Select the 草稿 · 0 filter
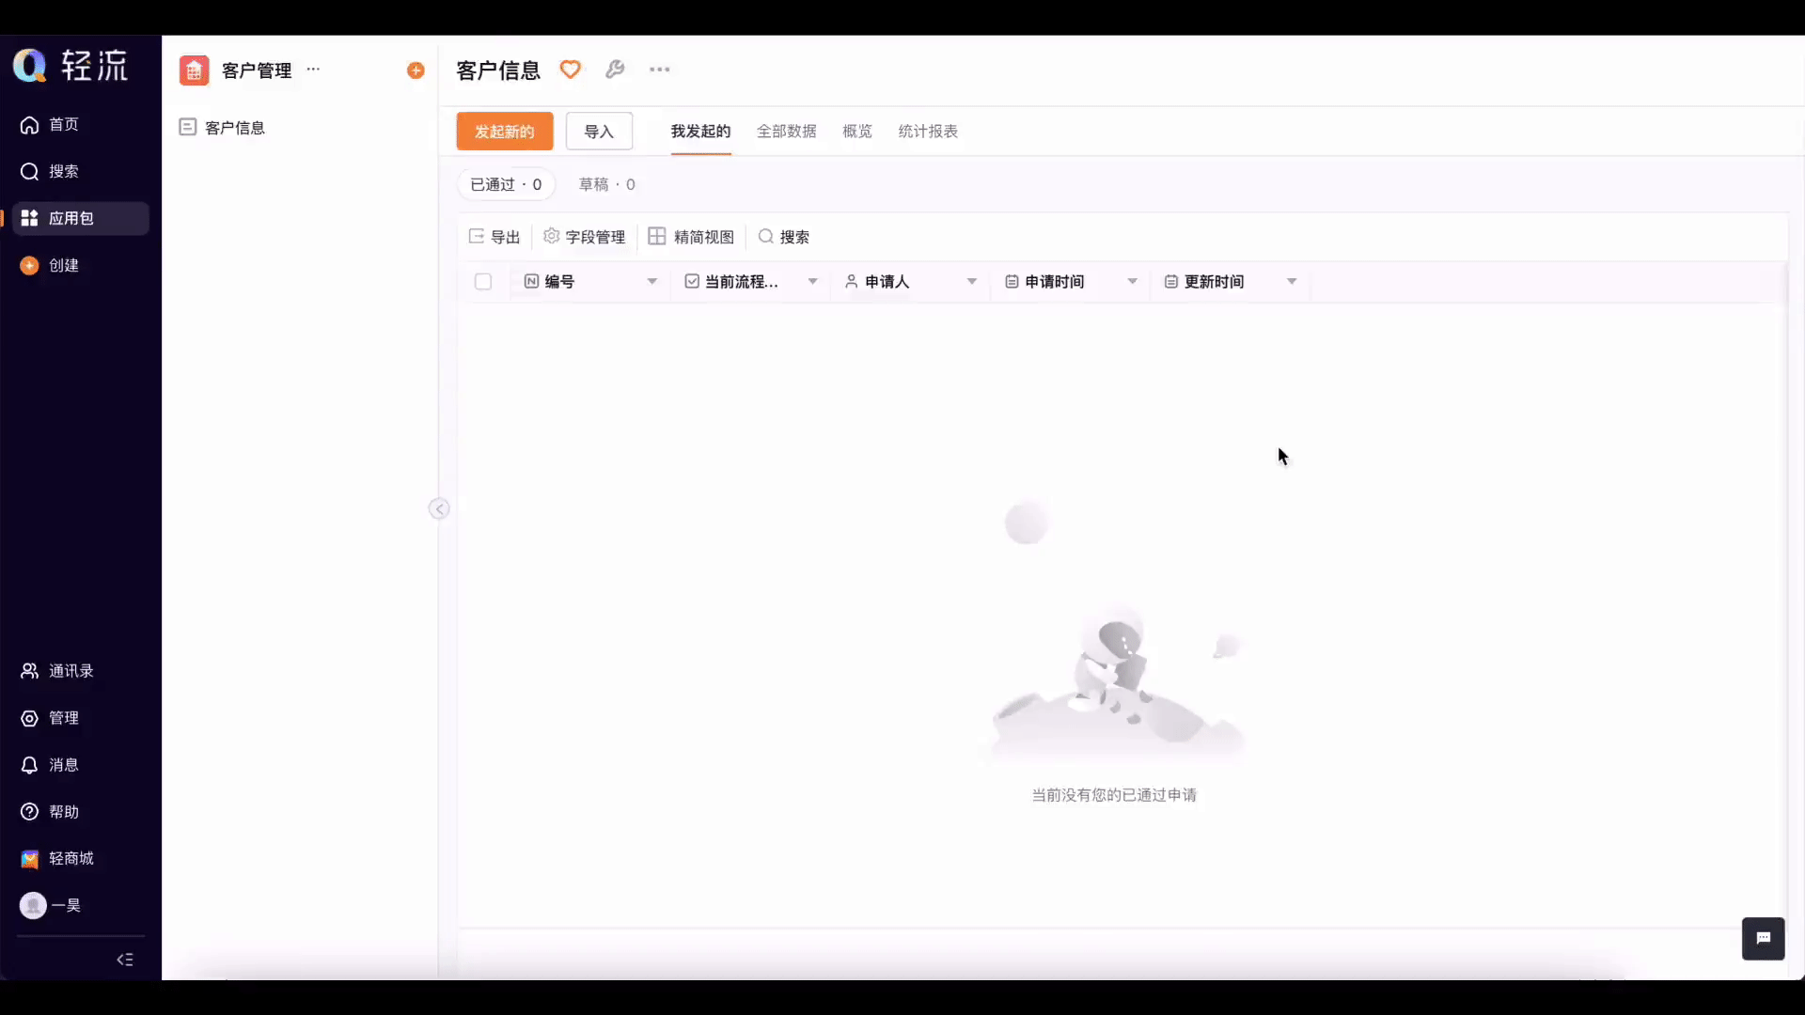This screenshot has width=1805, height=1015. point(606,184)
